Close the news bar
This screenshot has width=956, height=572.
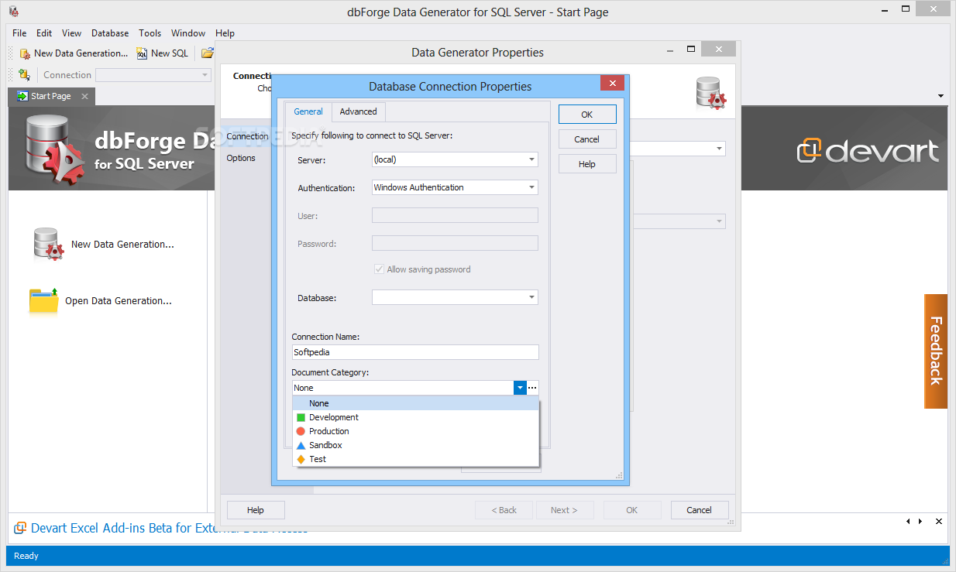[939, 522]
